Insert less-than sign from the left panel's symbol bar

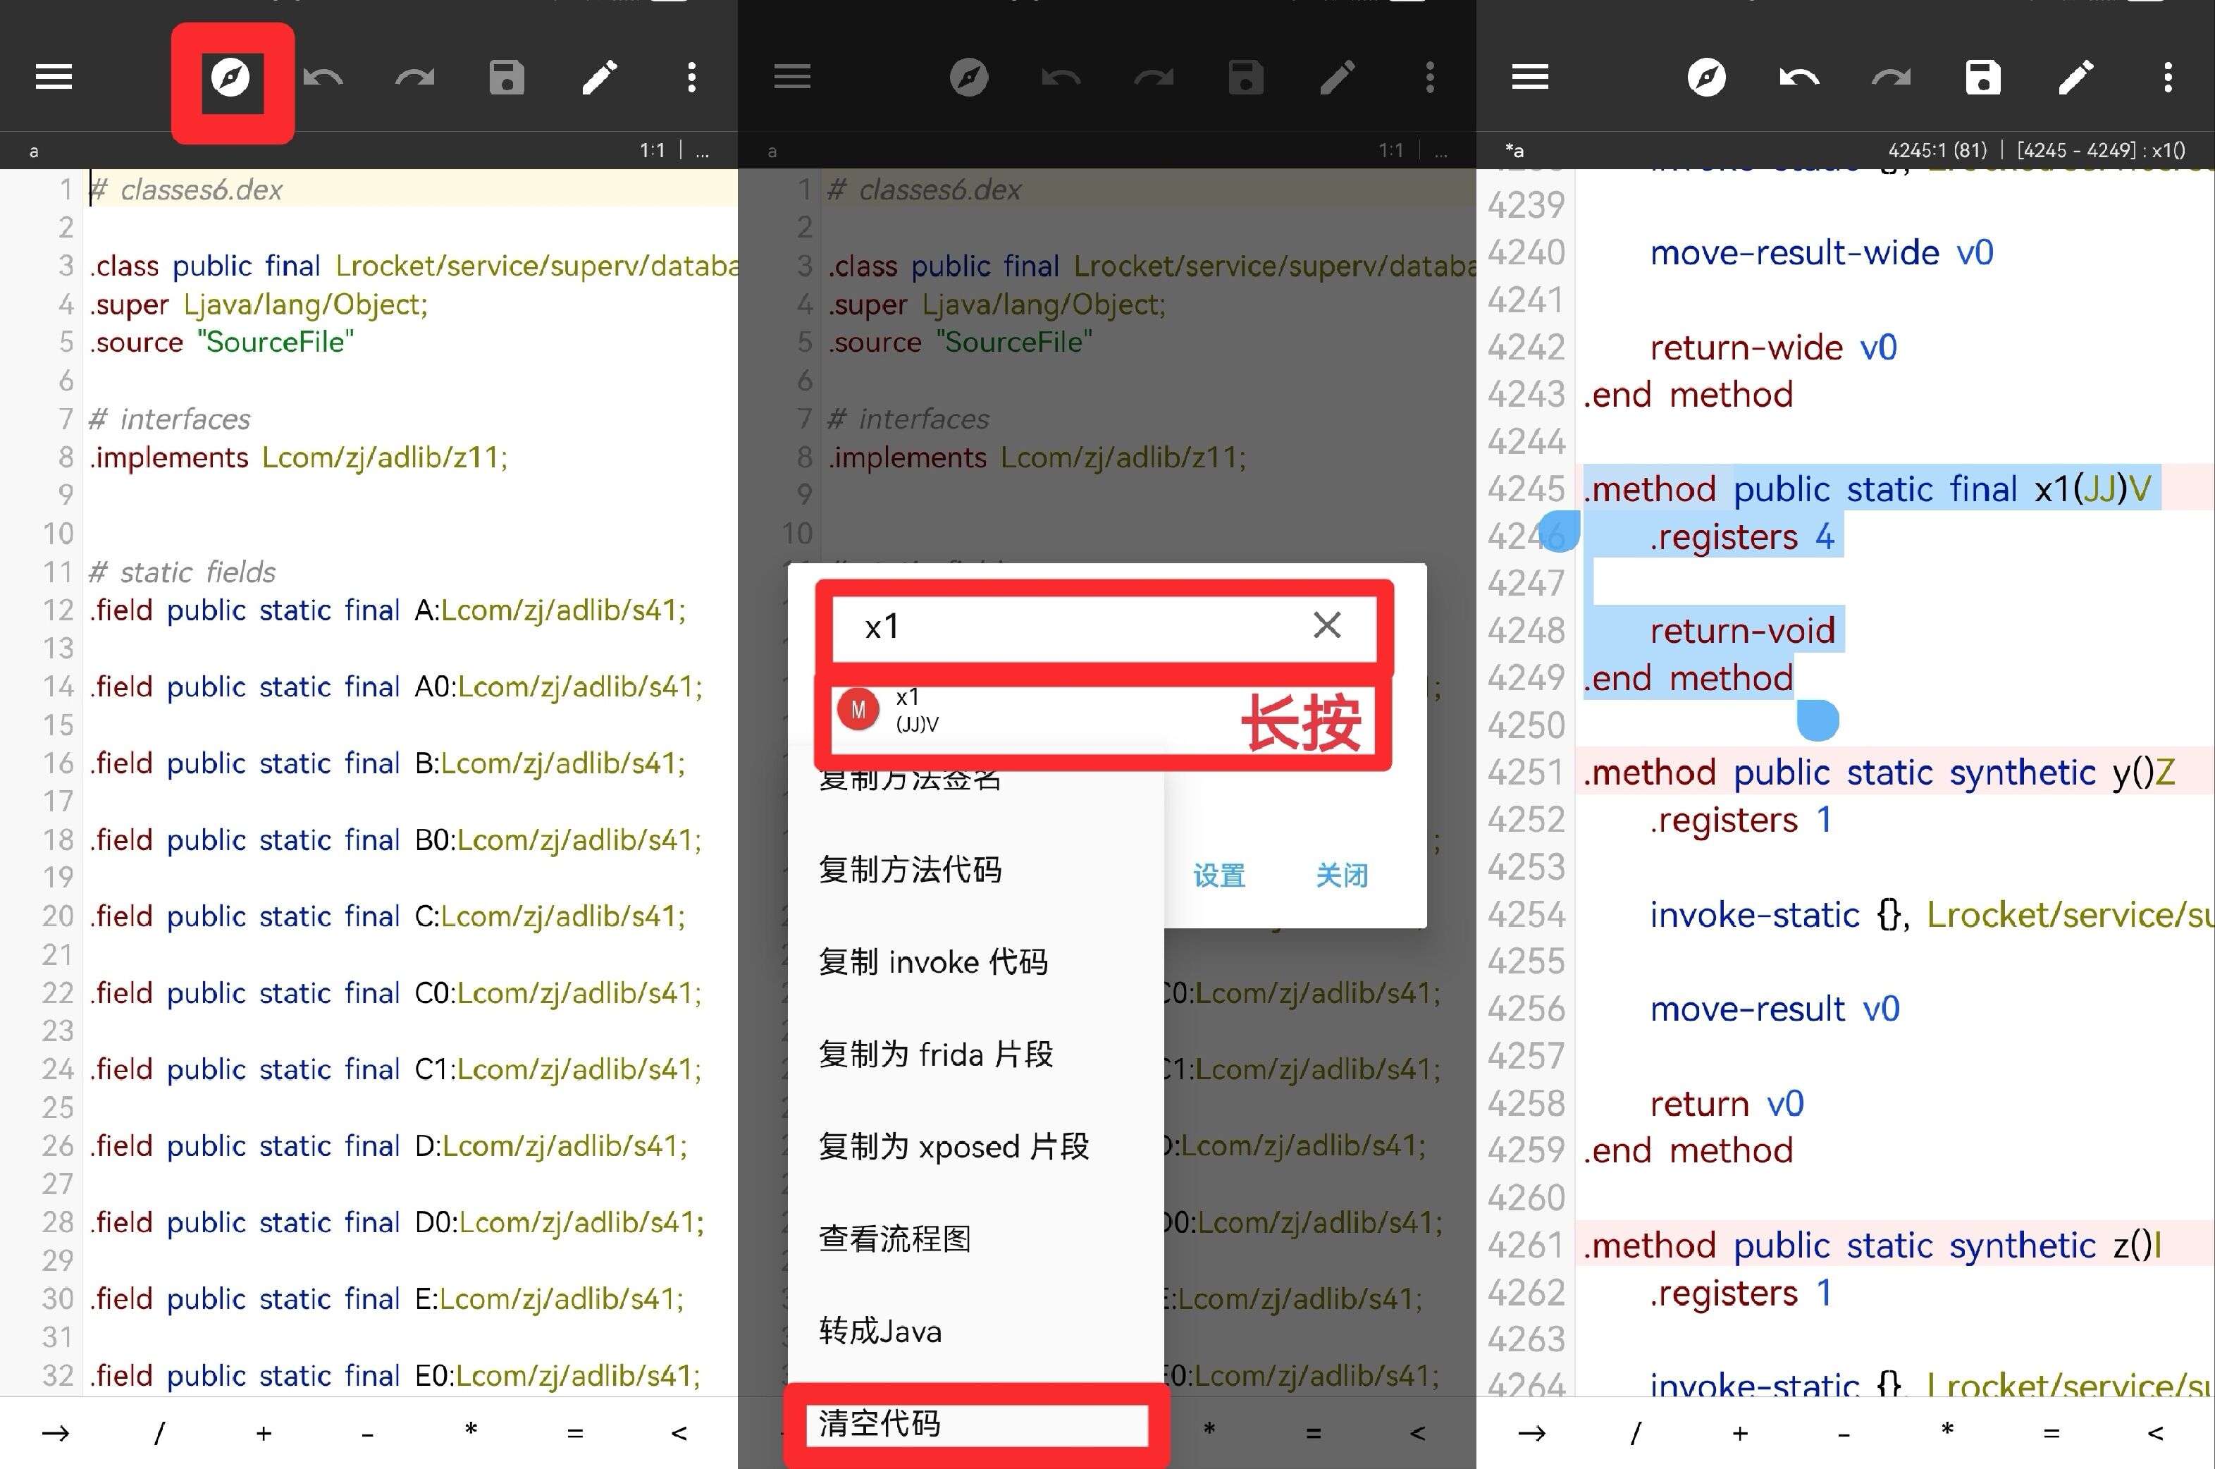[x=680, y=1432]
